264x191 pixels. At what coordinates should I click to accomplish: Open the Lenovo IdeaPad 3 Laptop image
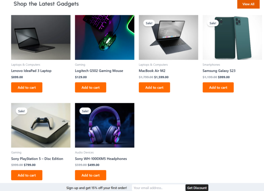coord(41,37)
